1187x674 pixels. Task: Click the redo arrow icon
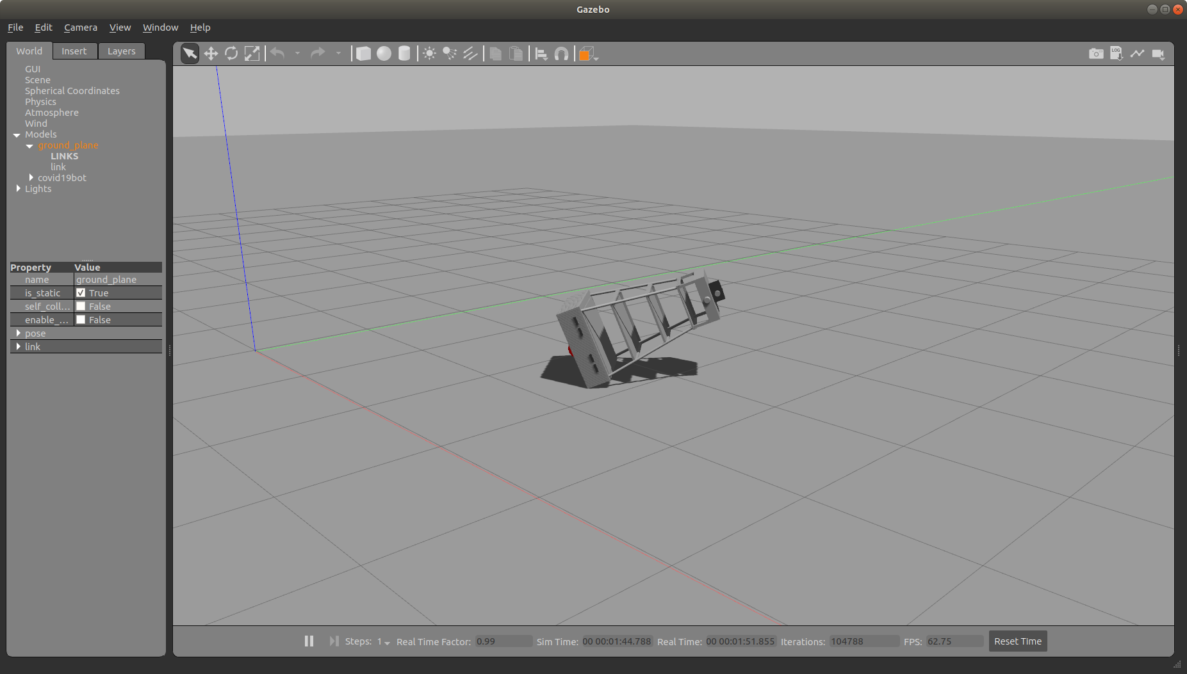(318, 53)
